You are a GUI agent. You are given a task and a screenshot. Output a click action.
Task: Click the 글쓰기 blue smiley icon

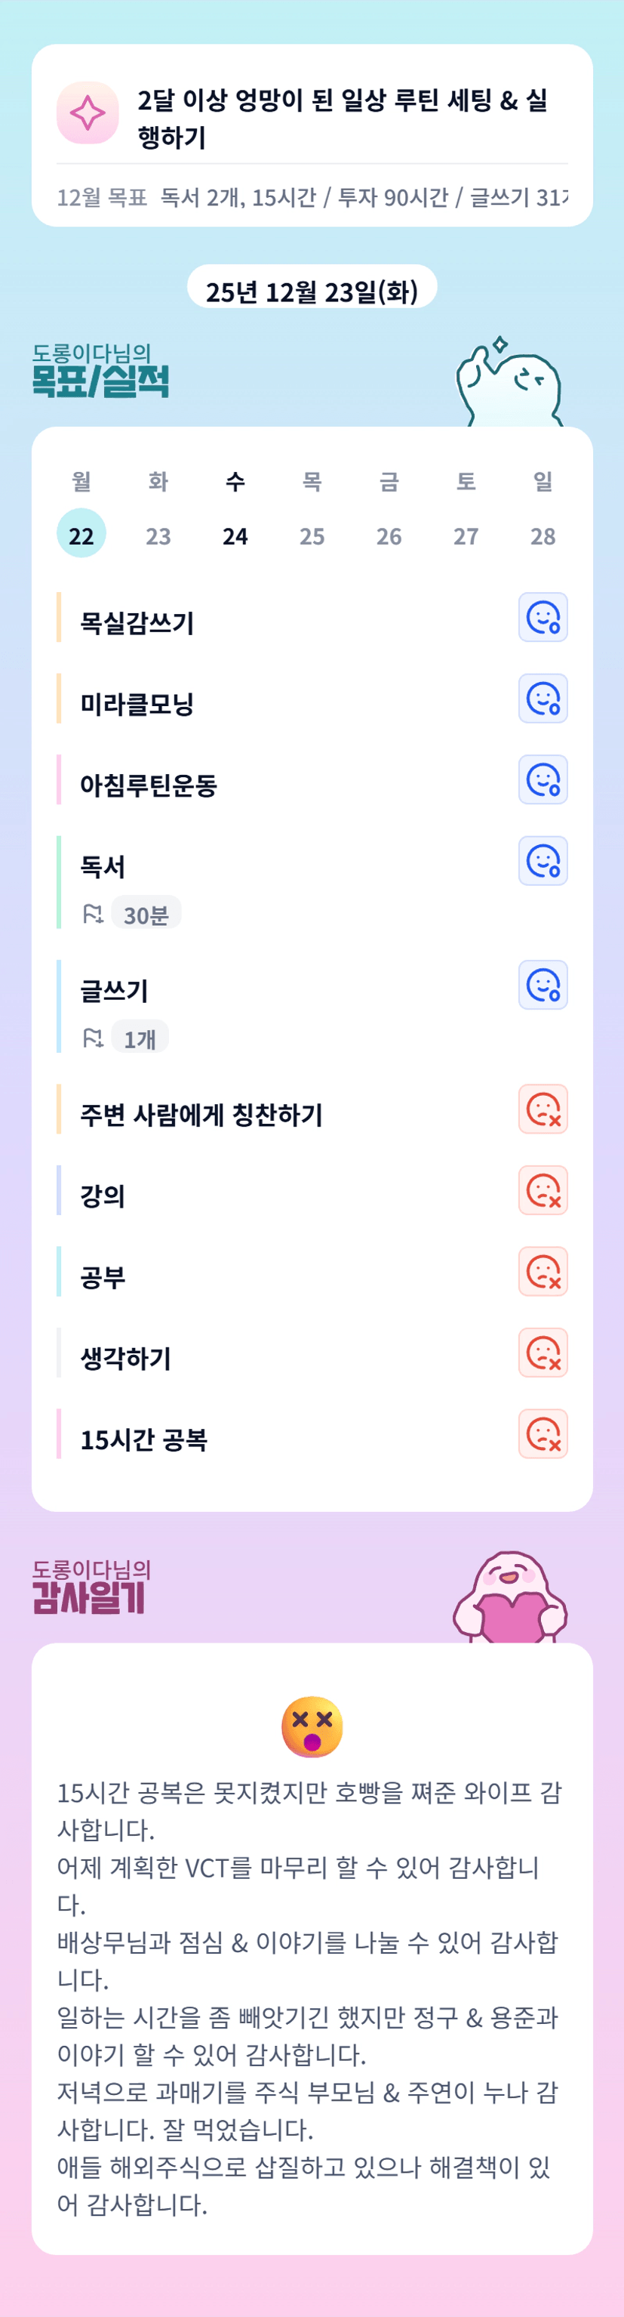[x=543, y=984]
